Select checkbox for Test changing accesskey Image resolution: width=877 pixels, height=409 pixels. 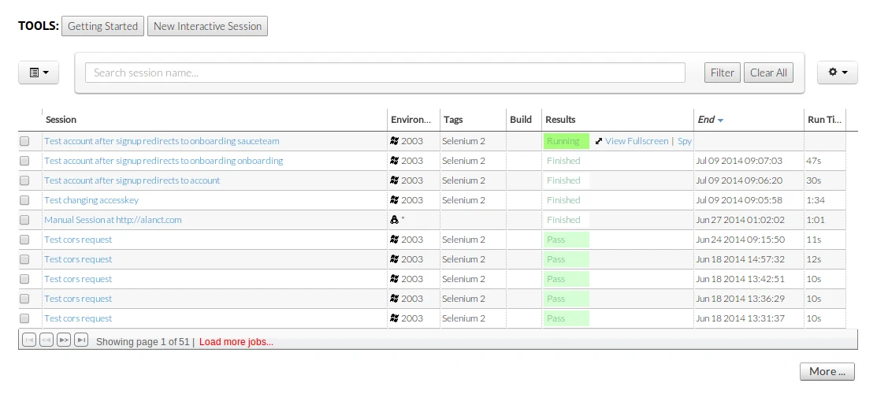[x=24, y=200]
